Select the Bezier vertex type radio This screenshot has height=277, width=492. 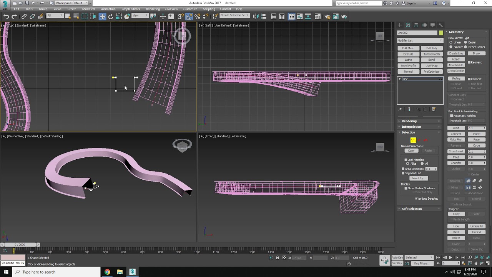(x=465, y=42)
